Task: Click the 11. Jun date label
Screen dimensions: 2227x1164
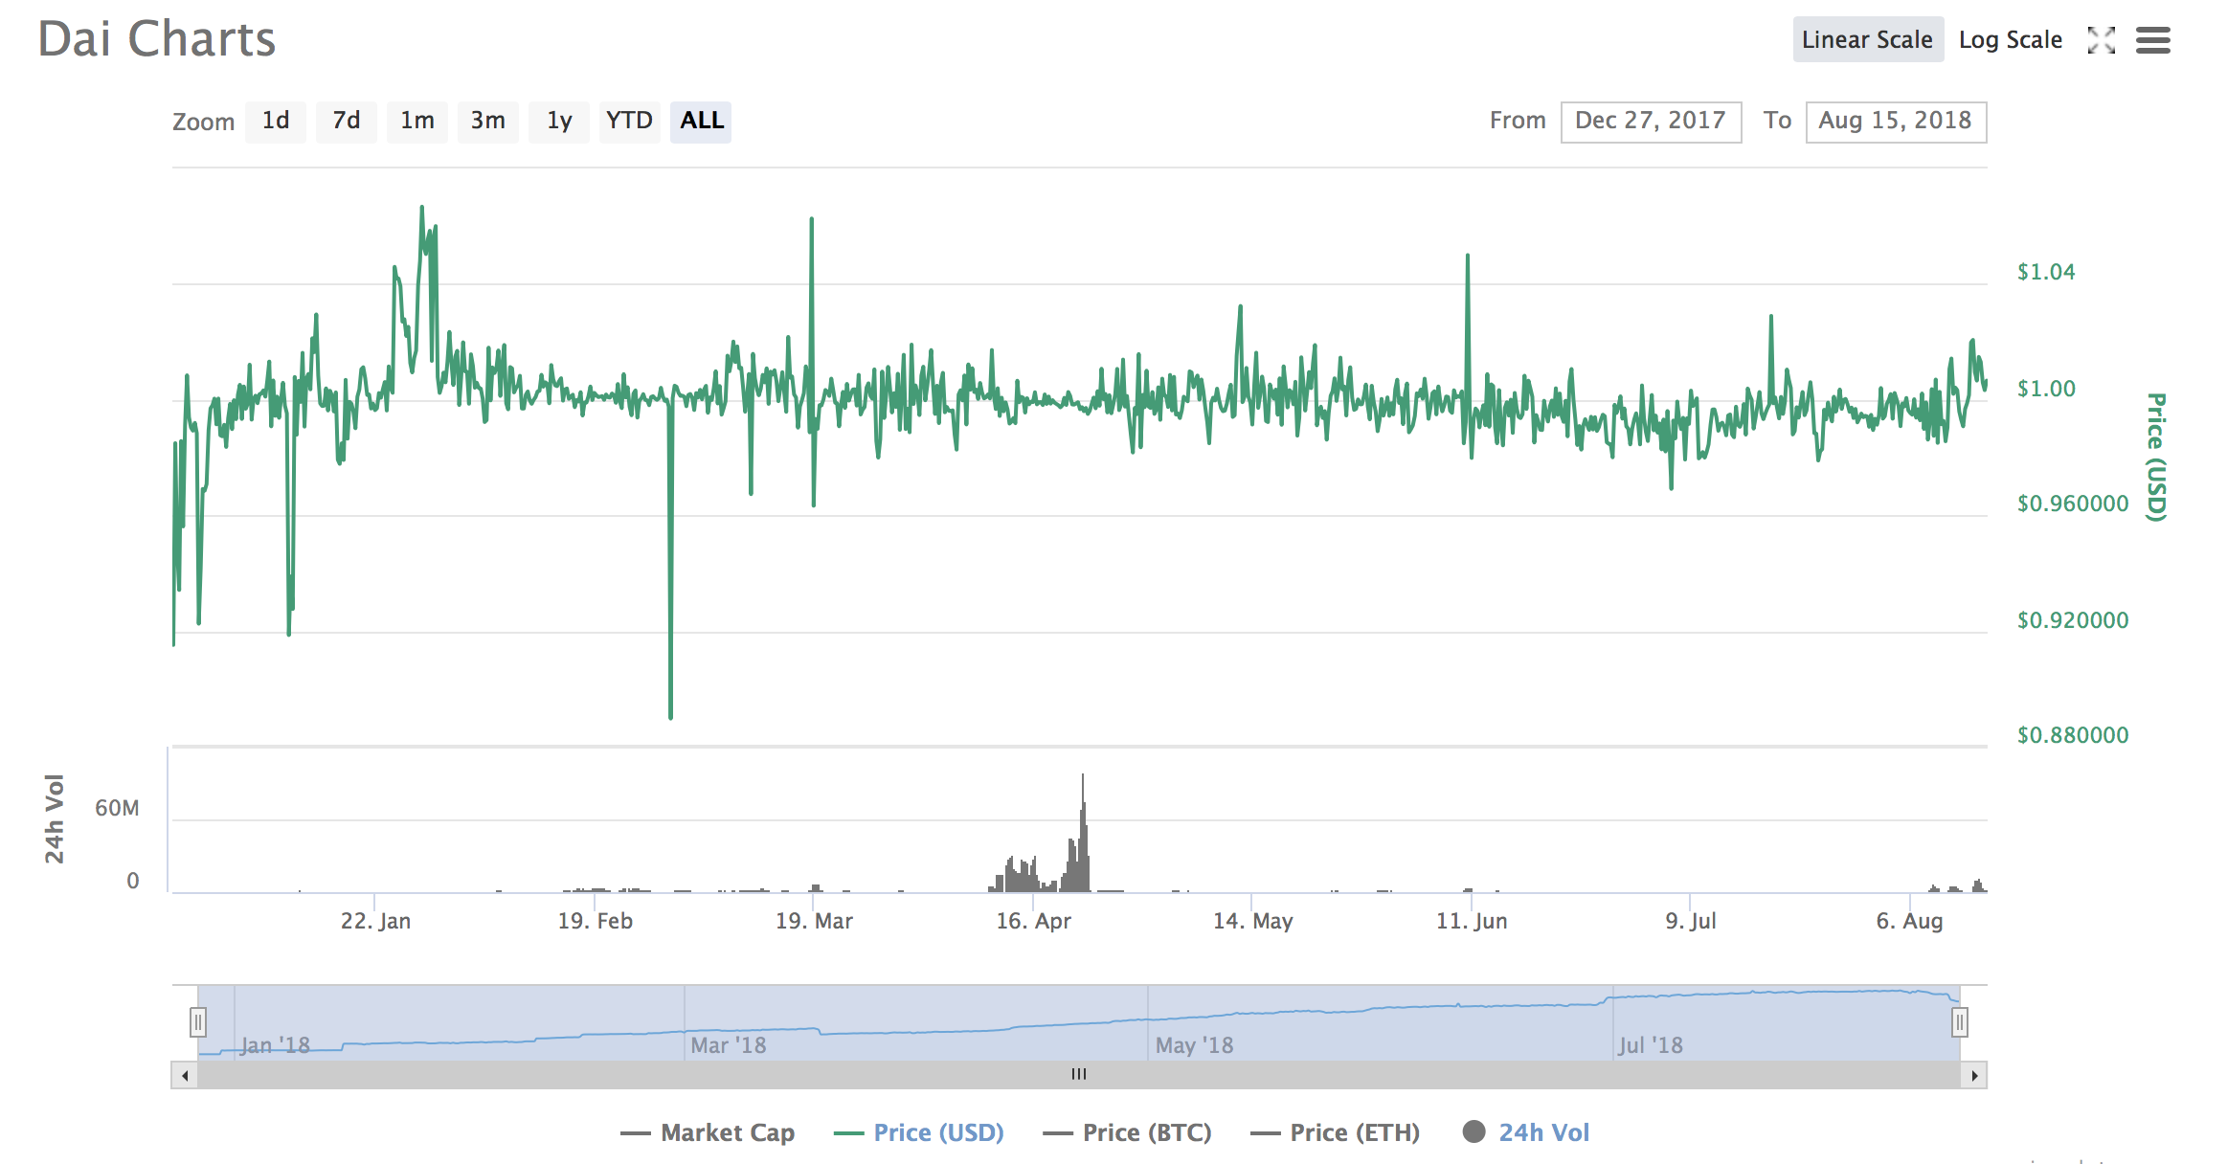Action: click(1472, 921)
